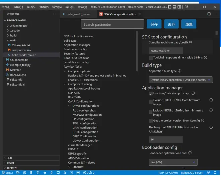Open problems via errors and warnings count

coord(89,173)
